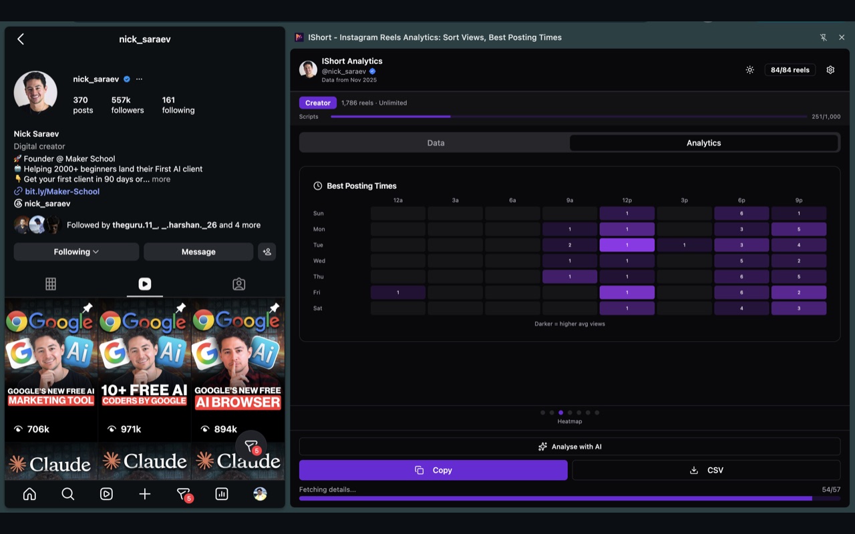Click the Thursday 9a heatmap cell
This screenshot has height=534, width=855.
click(x=570, y=276)
